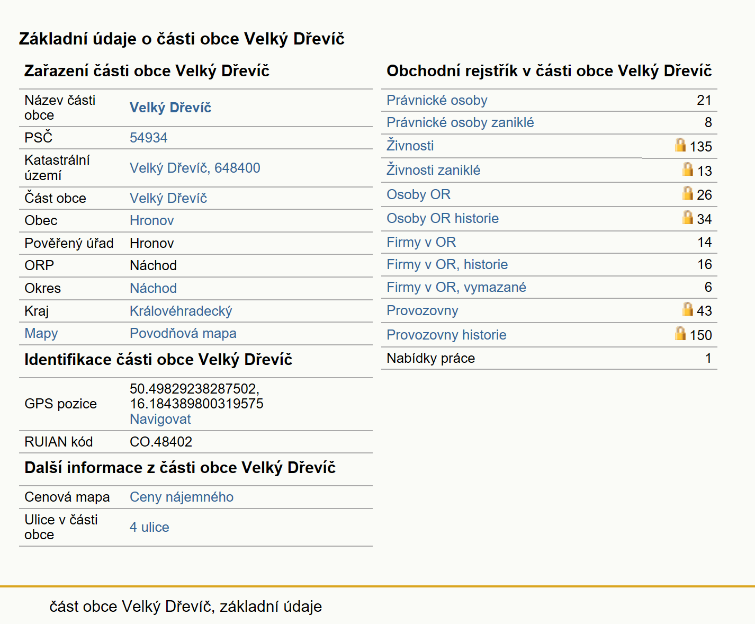Open Firmy v OR, vymazané link

click(456, 287)
